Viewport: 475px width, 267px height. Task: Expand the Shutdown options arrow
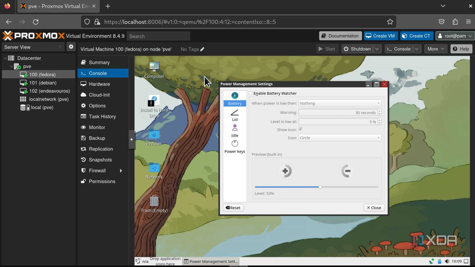pos(377,49)
